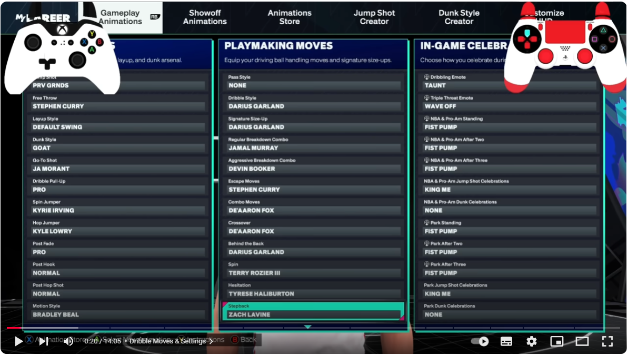This screenshot has width=628, height=355.
Task: Open the Pass Style None slot
Action: [x=313, y=82]
